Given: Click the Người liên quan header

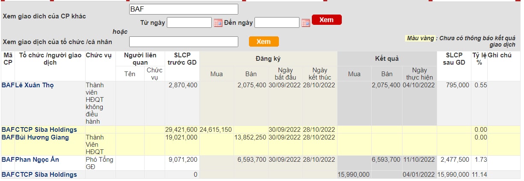Looking at the screenshot, I should tap(140, 59).
